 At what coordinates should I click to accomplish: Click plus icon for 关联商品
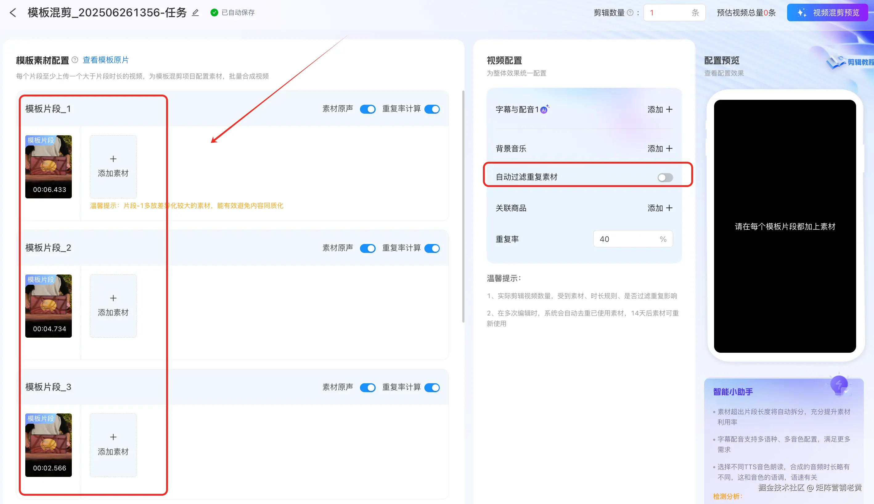pos(669,208)
